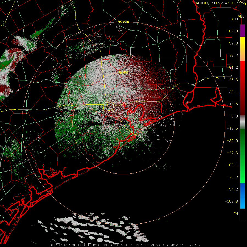
Task: Click the 76.7 velocity legend value
Action: tap(234, 55)
